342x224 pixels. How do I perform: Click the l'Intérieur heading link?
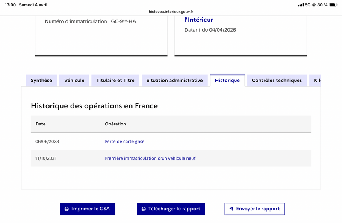(198, 20)
